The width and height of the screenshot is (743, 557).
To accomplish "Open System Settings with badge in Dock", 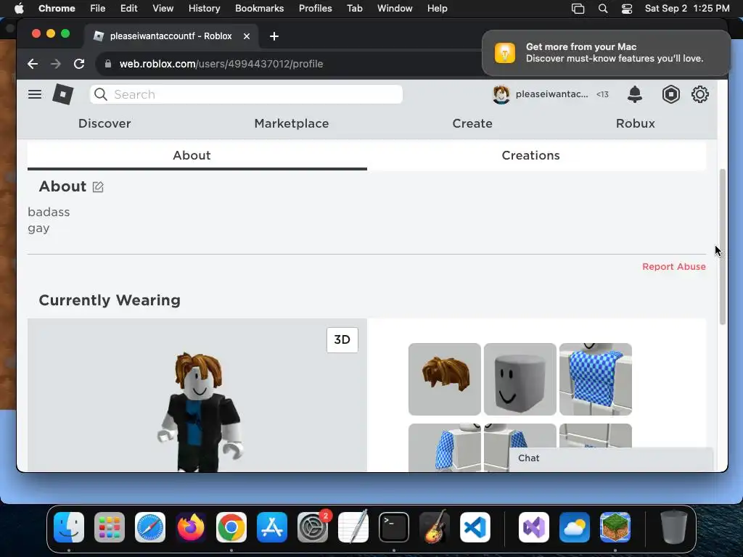I will point(313,527).
